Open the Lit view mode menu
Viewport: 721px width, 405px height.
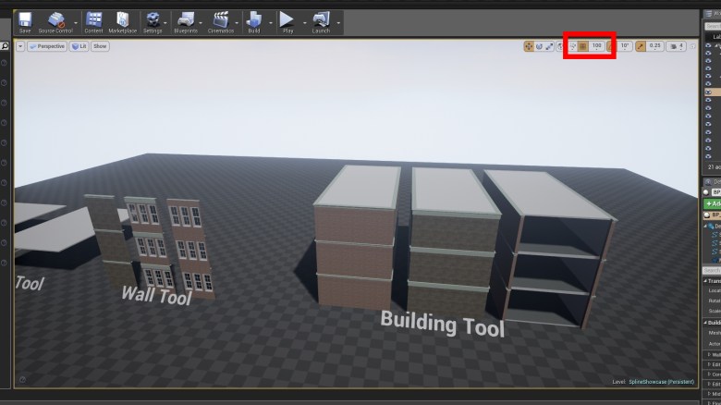click(x=79, y=45)
